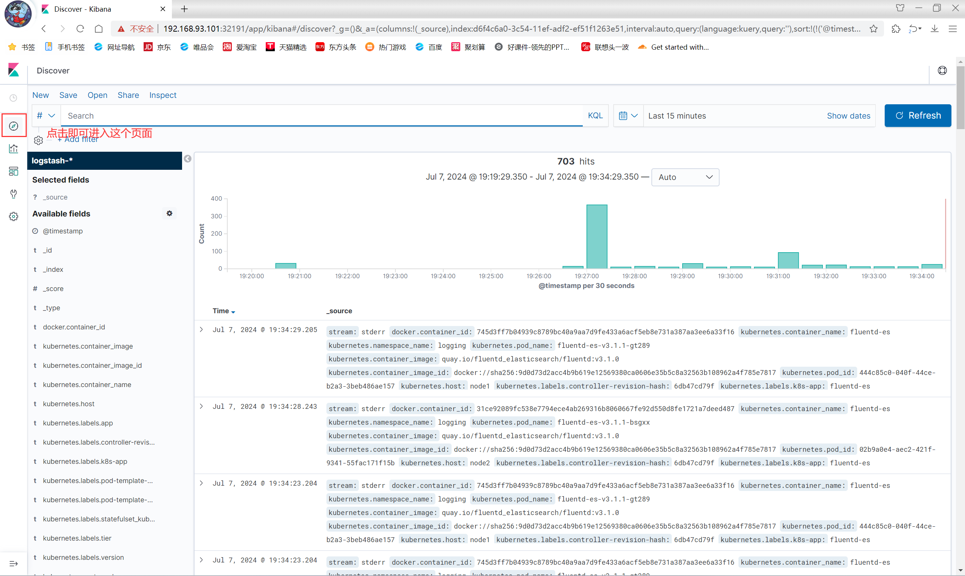Expand the 19:34:29.205 log entry row
965x576 pixels.
tap(201, 329)
